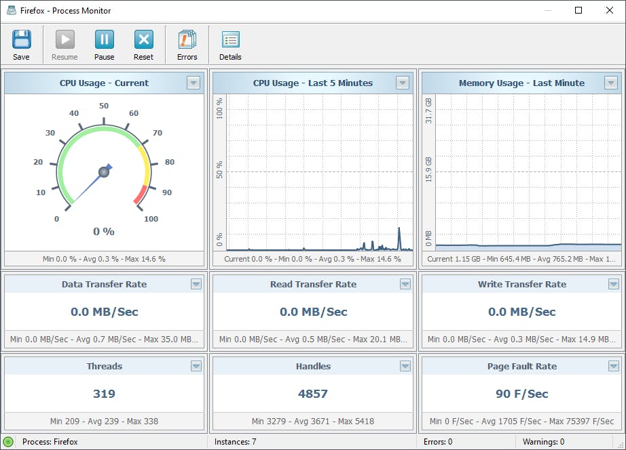Click the app icon in title bar
Image resolution: width=626 pixels, height=450 pixels.
[10, 11]
